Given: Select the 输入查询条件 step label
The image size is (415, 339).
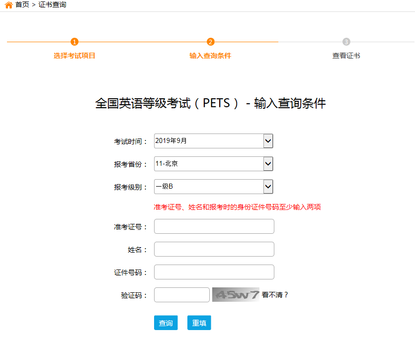Looking at the screenshot, I should click(210, 56).
